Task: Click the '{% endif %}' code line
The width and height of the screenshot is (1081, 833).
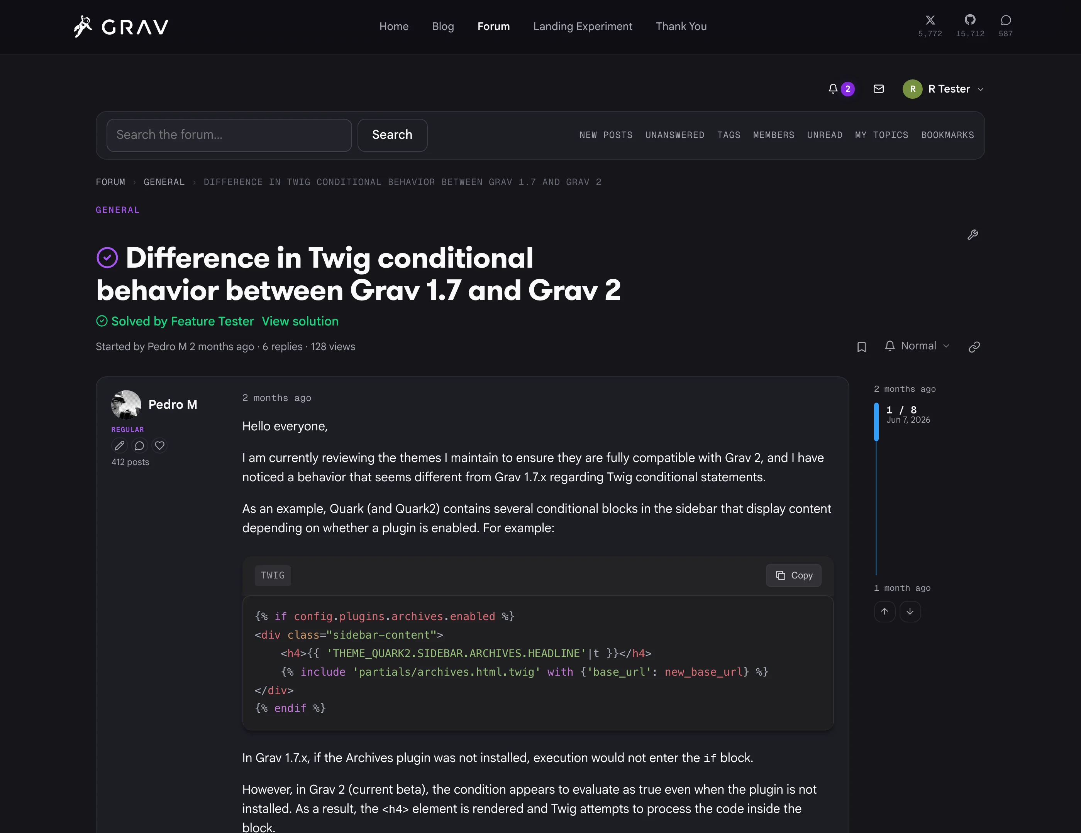Action: [x=290, y=709]
